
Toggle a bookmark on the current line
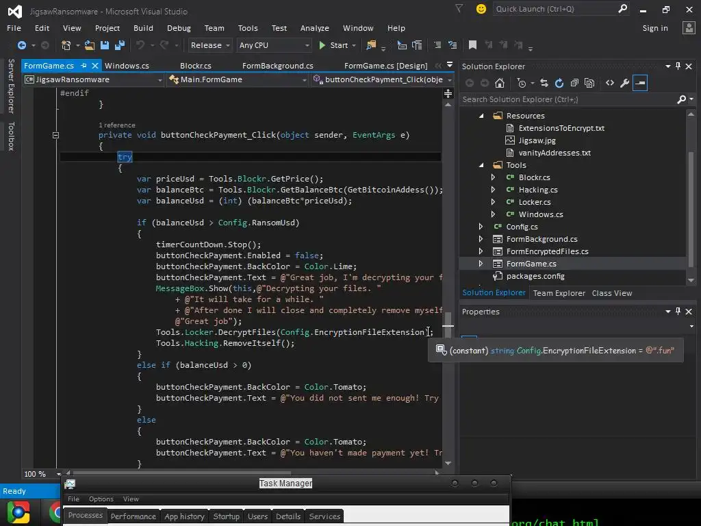click(472, 45)
